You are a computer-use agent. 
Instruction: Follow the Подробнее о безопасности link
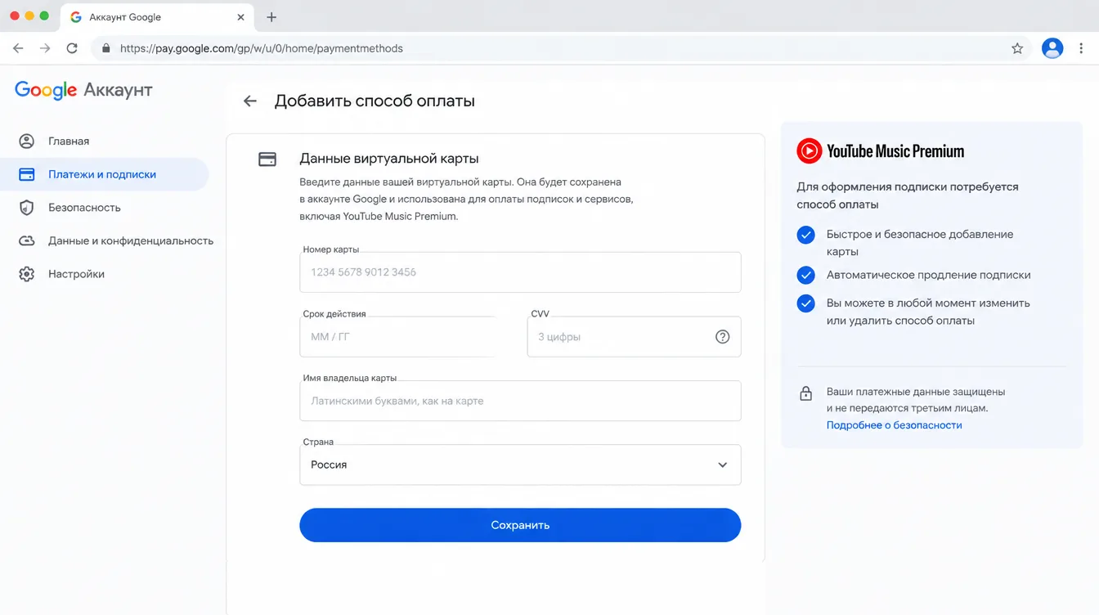coord(894,425)
